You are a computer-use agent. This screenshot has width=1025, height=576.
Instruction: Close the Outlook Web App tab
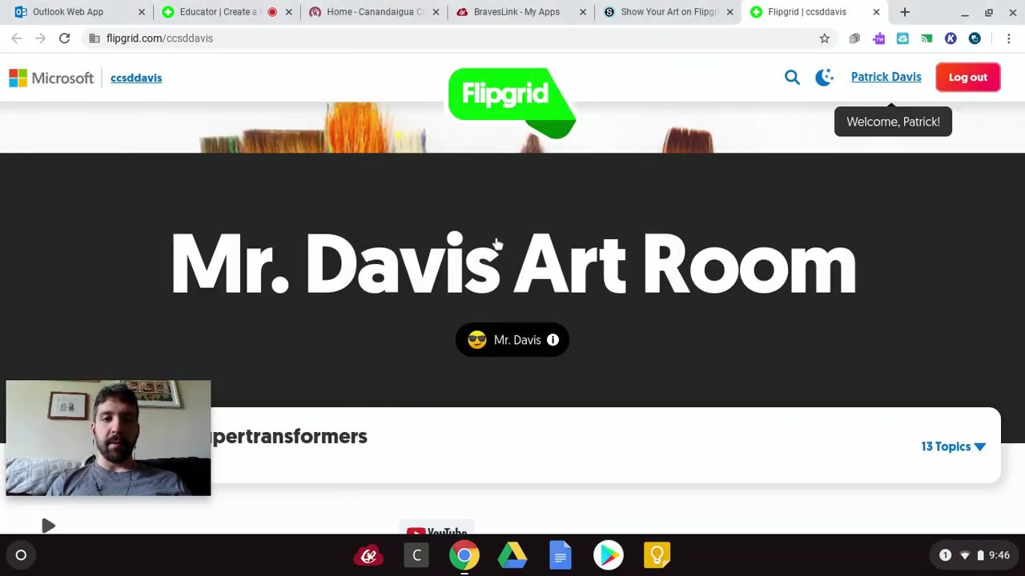click(142, 12)
